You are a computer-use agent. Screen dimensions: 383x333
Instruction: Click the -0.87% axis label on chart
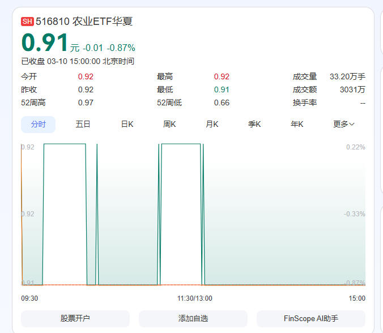(x=355, y=283)
